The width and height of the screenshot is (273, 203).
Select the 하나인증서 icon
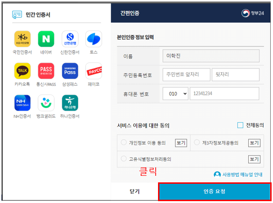point(70,103)
